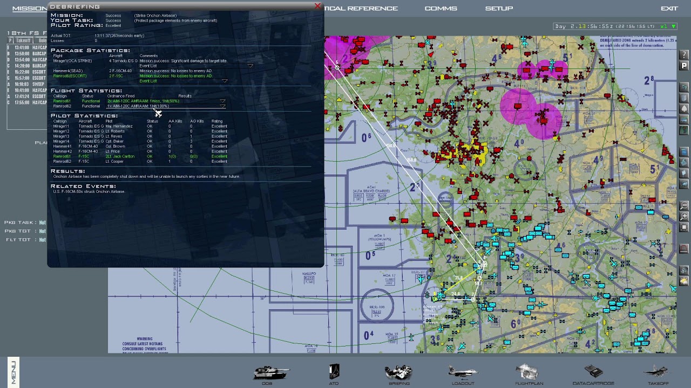Sort flights by Role column header
Screen dimensions: 691x388
point(40,40)
